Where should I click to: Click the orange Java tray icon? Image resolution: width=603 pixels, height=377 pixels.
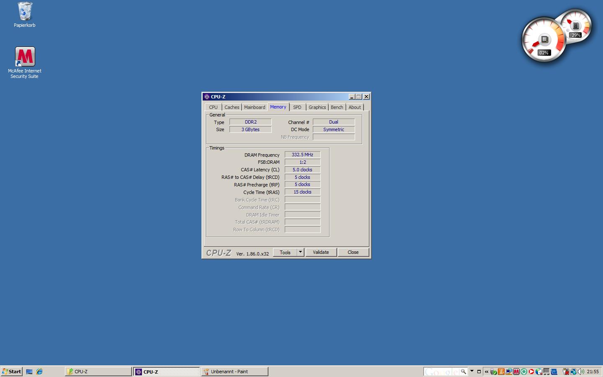tap(501, 372)
